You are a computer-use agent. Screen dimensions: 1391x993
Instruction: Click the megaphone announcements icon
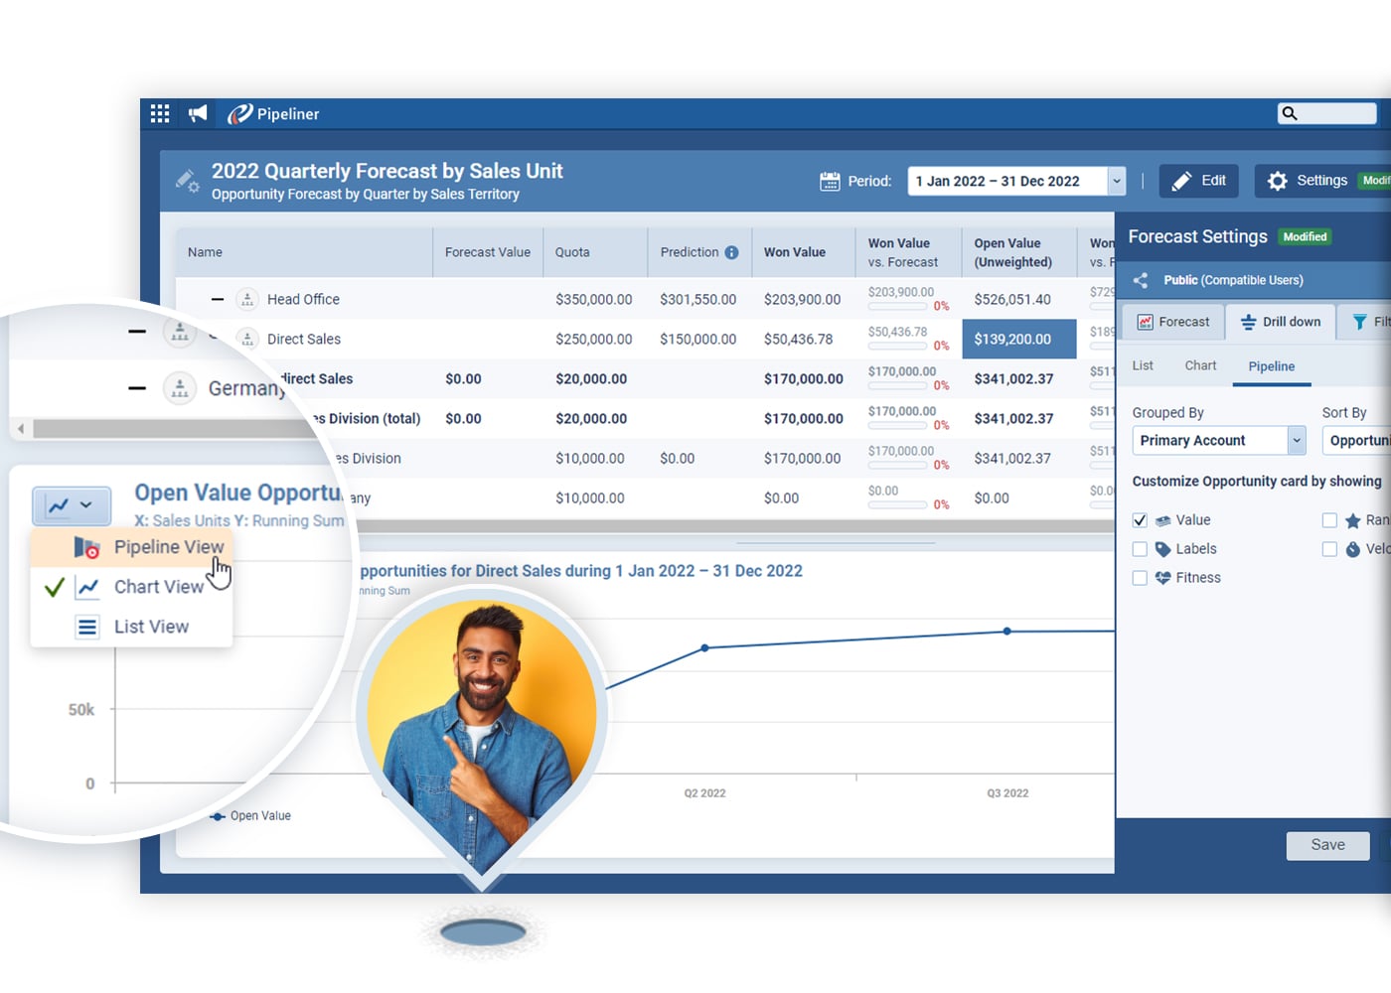(197, 113)
